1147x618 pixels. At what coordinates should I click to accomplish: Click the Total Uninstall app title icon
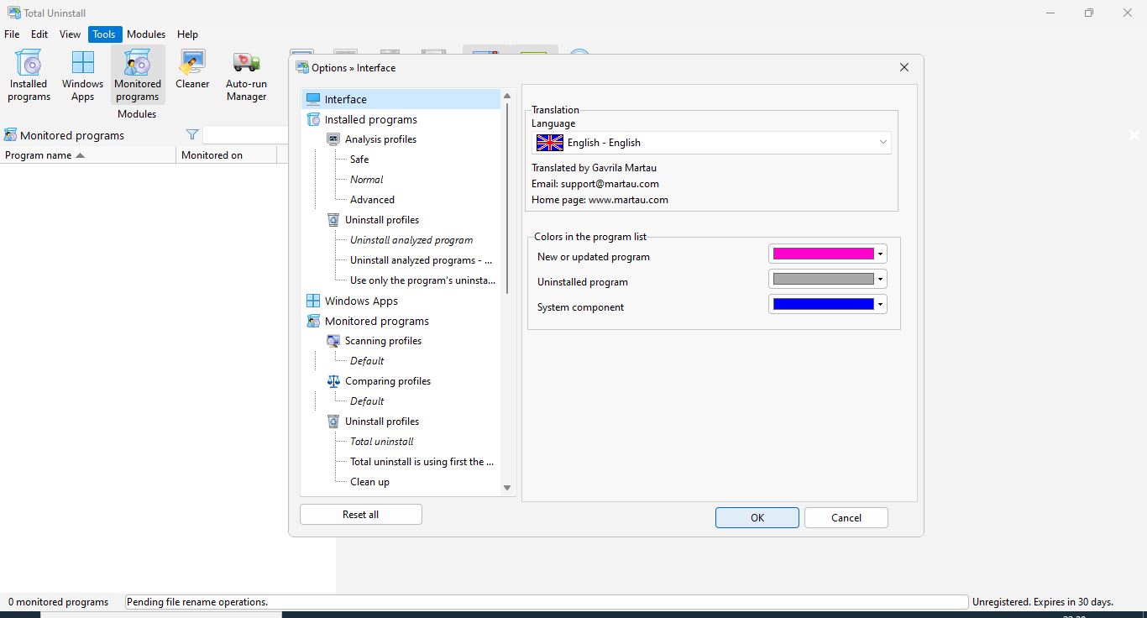click(x=13, y=13)
